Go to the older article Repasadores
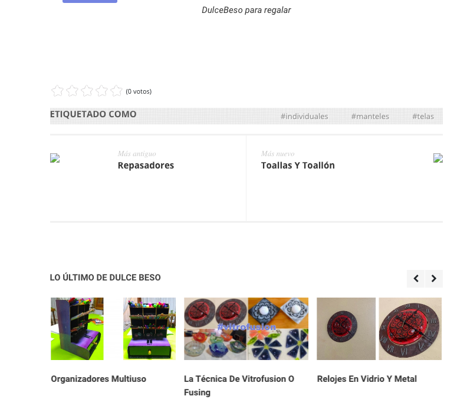This screenshot has height=406, width=467. [146, 165]
